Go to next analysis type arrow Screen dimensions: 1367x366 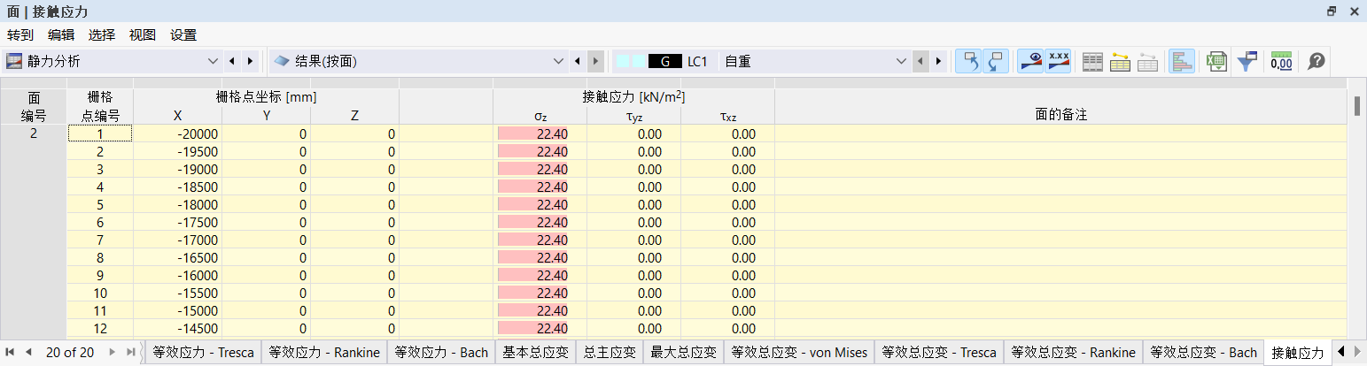click(250, 61)
